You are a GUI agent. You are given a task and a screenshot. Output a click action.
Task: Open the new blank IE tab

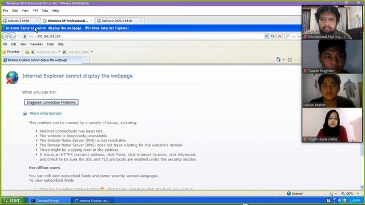tap(86, 60)
